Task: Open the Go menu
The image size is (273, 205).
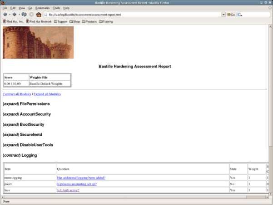Action: tap(30, 8)
